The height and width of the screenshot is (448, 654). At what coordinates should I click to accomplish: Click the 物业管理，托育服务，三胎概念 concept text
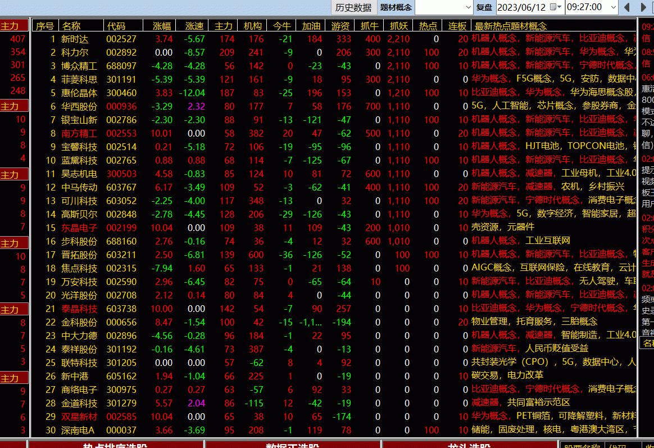(534, 322)
